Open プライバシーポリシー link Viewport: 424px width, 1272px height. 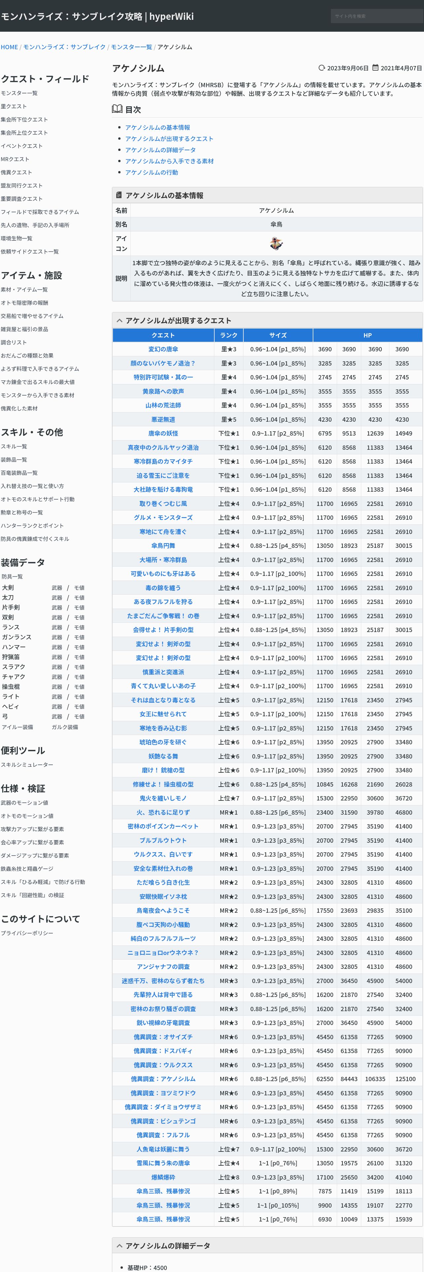click(x=27, y=933)
